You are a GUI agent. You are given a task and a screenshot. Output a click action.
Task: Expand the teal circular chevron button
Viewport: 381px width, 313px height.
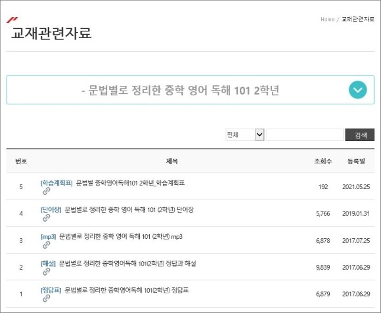click(357, 90)
